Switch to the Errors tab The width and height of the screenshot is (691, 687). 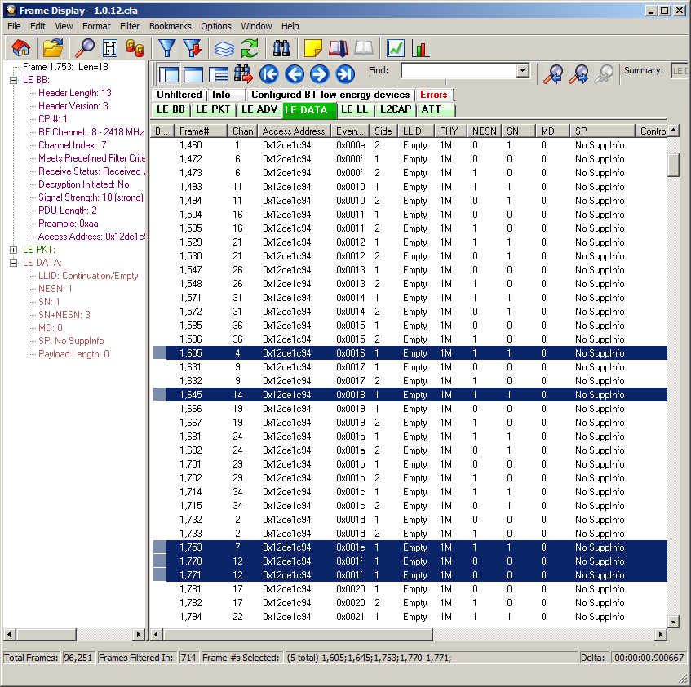click(434, 95)
